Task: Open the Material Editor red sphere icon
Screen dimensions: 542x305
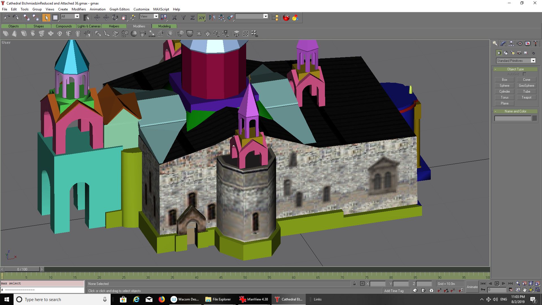Action: tap(286, 18)
